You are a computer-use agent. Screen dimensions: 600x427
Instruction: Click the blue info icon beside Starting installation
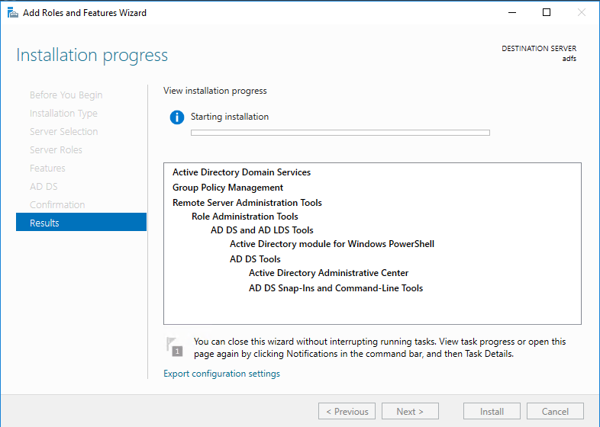(177, 117)
